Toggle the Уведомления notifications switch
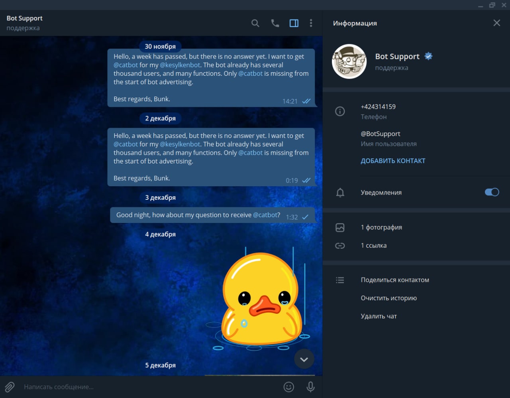Image resolution: width=510 pixels, height=398 pixels. point(492,192)
